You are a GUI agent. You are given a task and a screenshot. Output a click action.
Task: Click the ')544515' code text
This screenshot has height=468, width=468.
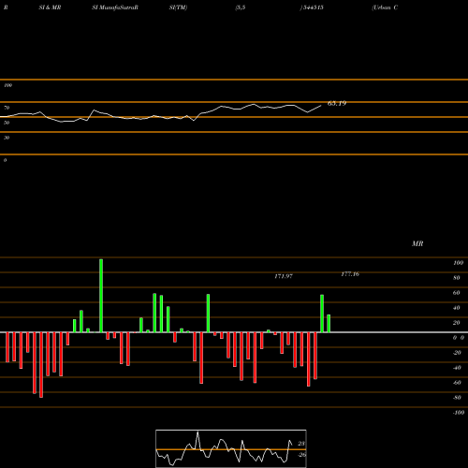[x=312, y=7]
